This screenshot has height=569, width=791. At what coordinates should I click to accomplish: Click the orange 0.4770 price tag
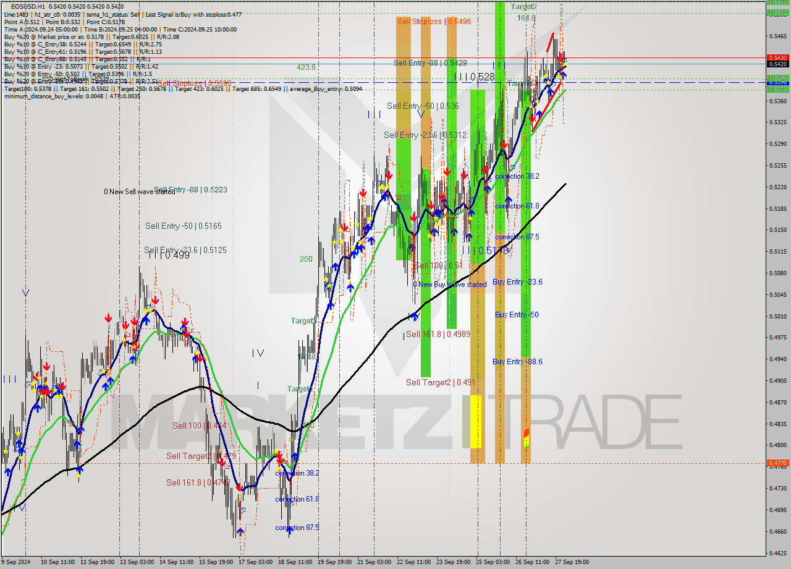click(777, 463)
